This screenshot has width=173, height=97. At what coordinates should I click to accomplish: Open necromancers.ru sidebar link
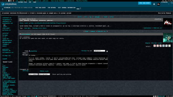(x=8, y=53)
